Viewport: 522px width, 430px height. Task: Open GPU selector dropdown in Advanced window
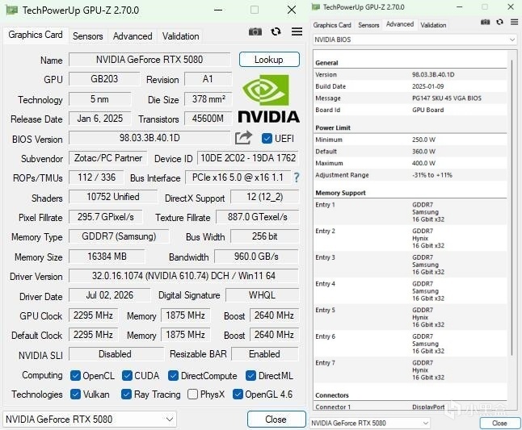370,423
